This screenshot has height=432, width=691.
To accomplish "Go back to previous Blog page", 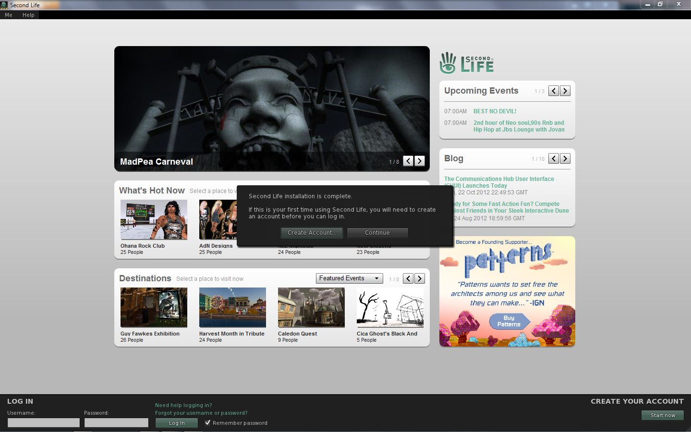I will (554, 158).
